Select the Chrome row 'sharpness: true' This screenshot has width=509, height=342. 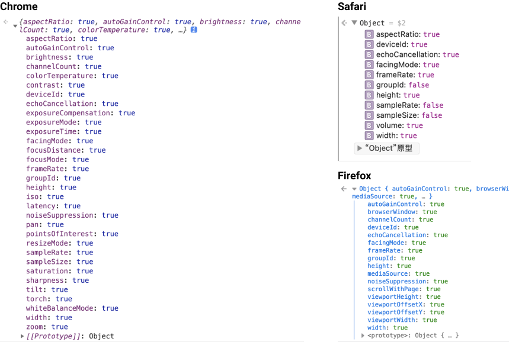click(x=57, y=280)
